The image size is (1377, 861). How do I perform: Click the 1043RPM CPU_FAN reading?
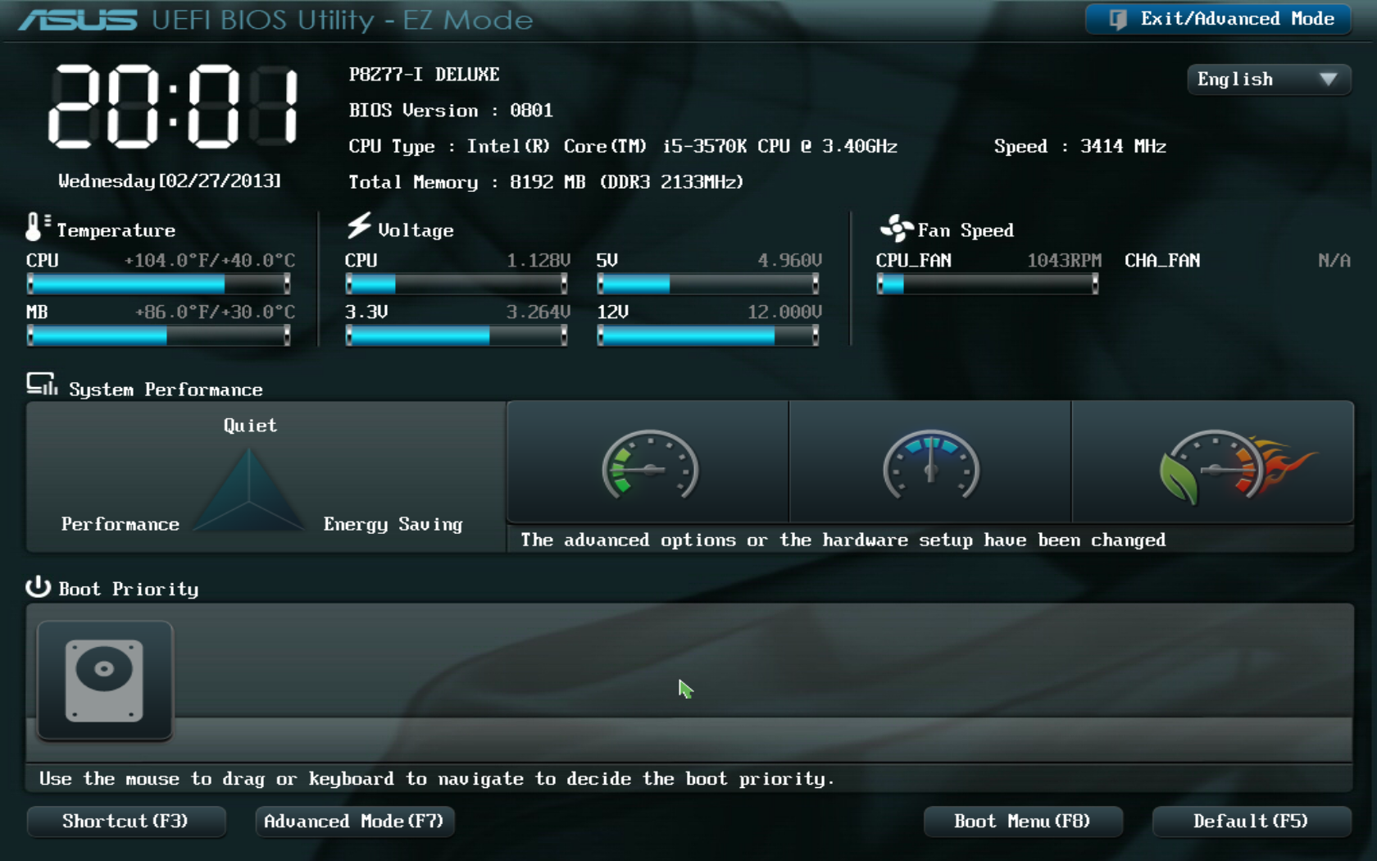(1064, 261)
